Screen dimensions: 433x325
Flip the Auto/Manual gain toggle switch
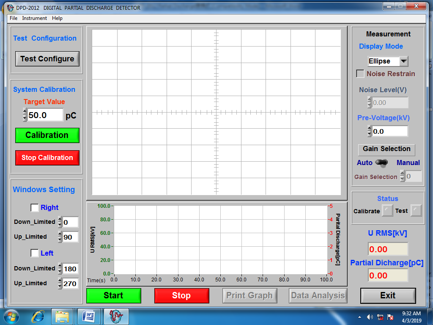(382, 163)
